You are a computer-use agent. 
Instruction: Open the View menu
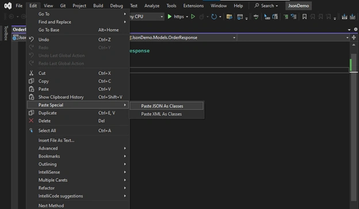pyautogui.click(x=48, y=6)
